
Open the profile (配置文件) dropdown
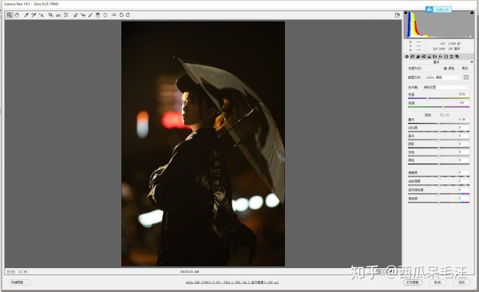point(443,77)
